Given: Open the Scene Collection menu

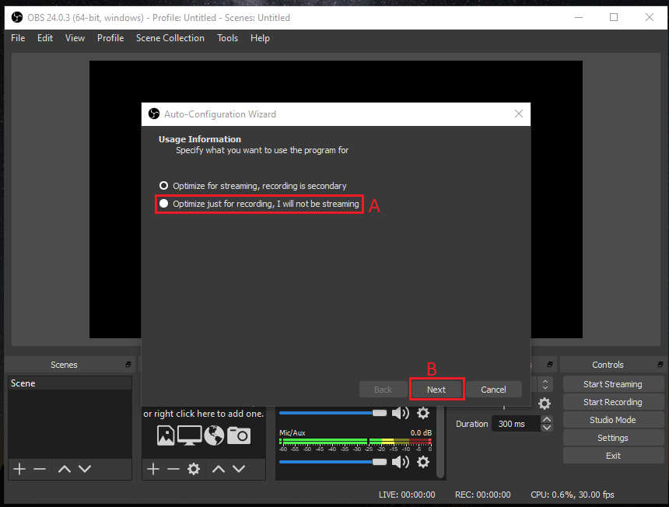Looking at the screenshot, I should pyautogui.click(x=170, y=38).
